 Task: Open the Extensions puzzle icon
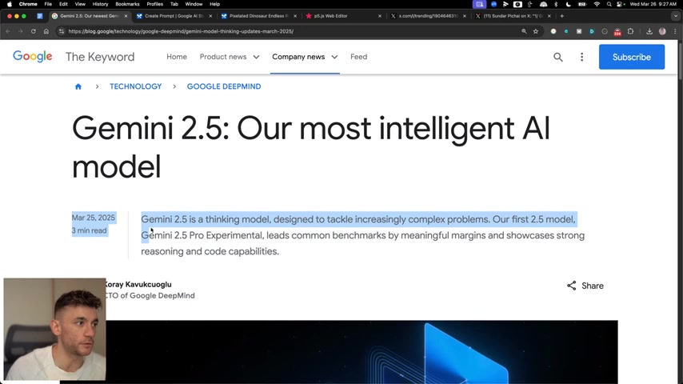pyautogui.click(x=630, y=31)
